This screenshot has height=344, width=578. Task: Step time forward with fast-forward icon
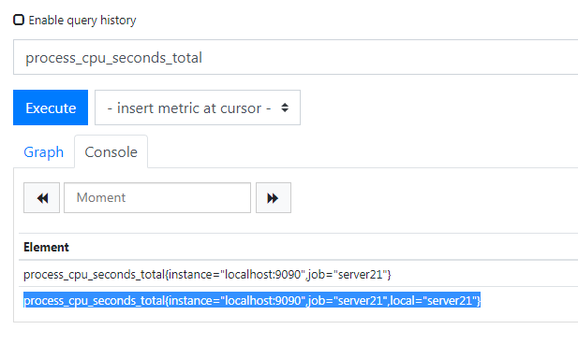274,197
